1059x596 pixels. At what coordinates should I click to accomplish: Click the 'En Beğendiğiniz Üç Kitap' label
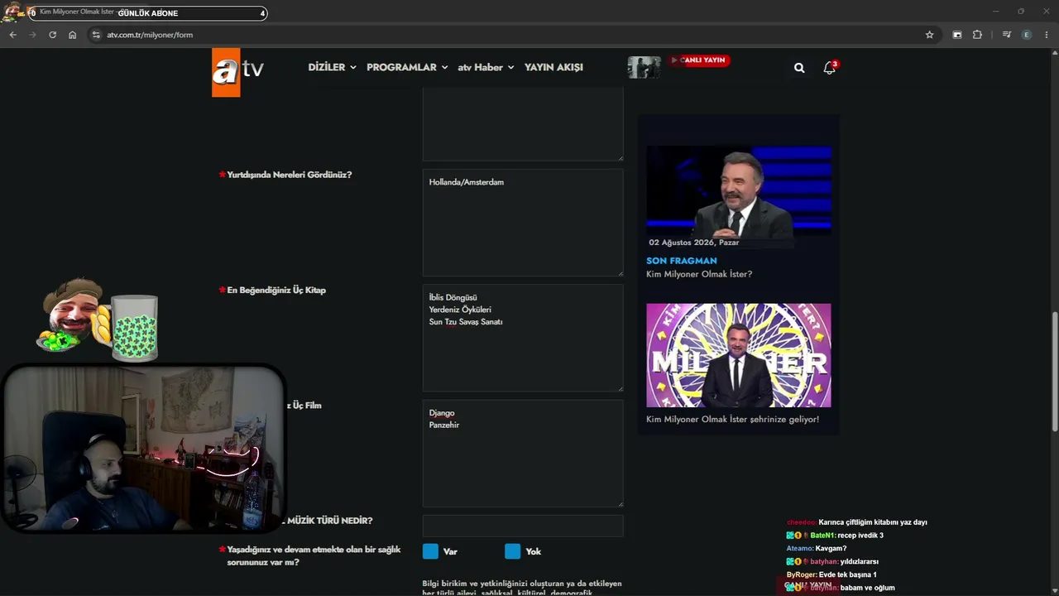click(276, 290)
